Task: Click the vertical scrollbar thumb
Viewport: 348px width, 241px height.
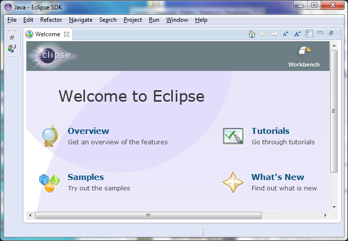Action: tap(334, 111)
